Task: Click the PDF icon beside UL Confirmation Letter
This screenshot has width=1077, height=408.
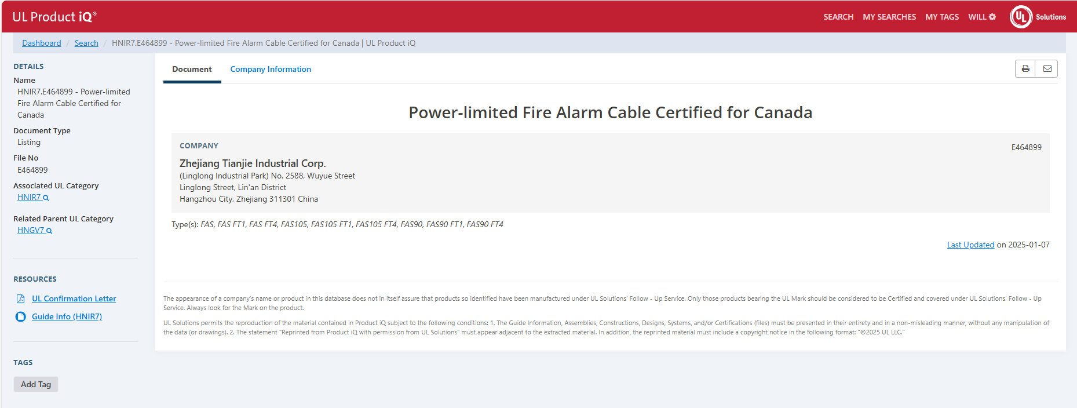Action: (x=21, y=299)
